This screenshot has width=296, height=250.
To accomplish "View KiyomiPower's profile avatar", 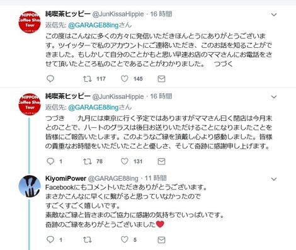I will [x=30, y=186].
